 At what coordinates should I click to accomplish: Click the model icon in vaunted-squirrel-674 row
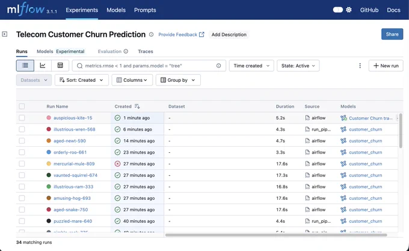pos(343,175)
